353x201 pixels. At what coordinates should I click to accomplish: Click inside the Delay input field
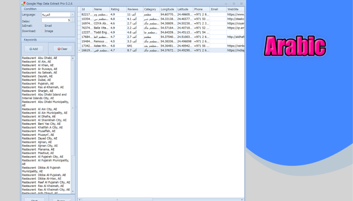[x=55, y=20]
